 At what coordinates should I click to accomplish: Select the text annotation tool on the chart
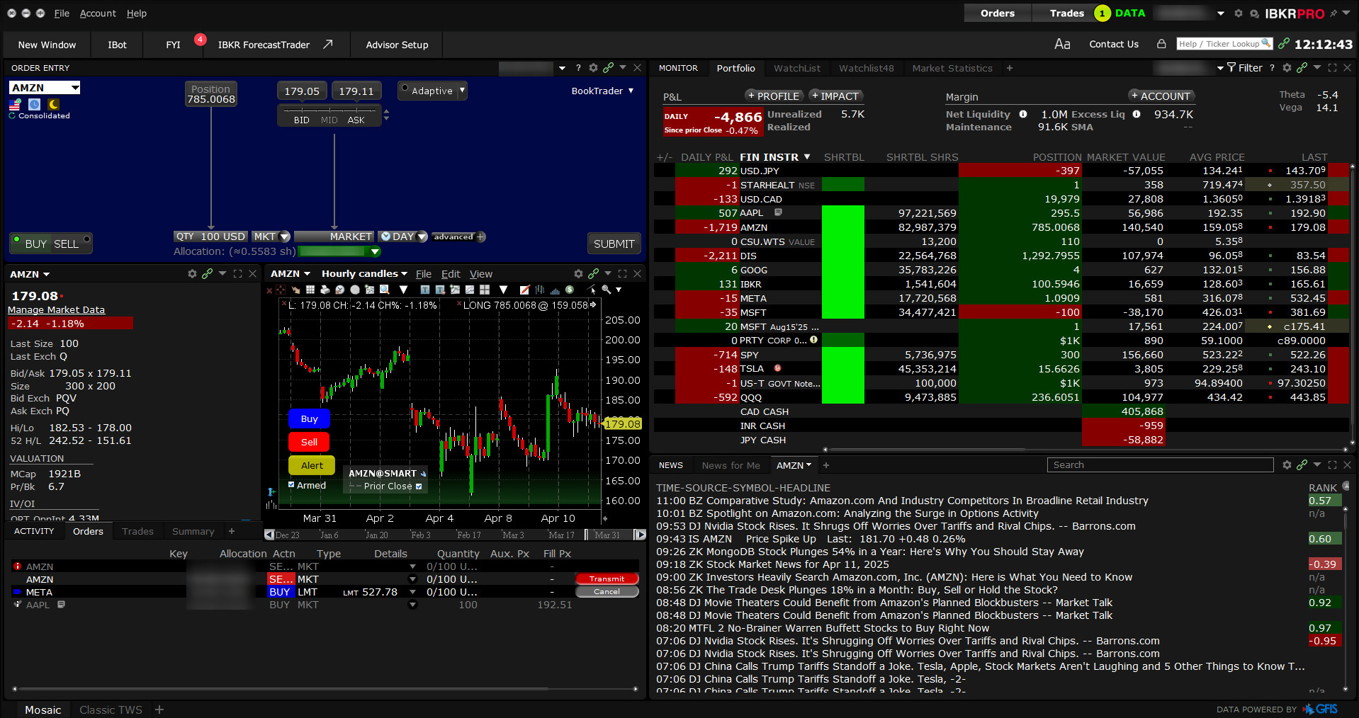point(424,290)
